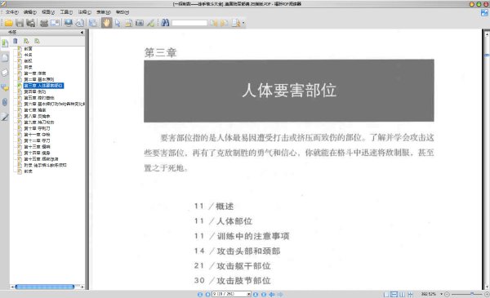Image resolution: width=490 pixels, height=298 pixels.
Task: Open the zoom percentage dropdown
Action: 441,294
